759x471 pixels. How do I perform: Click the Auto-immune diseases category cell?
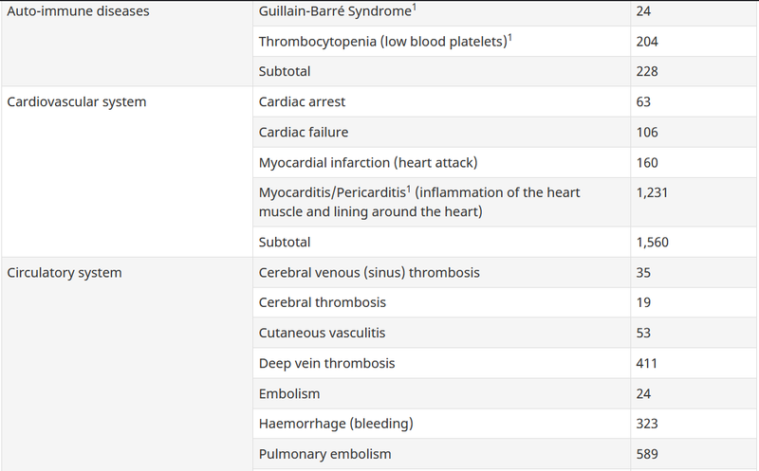(x=78, y=11)
